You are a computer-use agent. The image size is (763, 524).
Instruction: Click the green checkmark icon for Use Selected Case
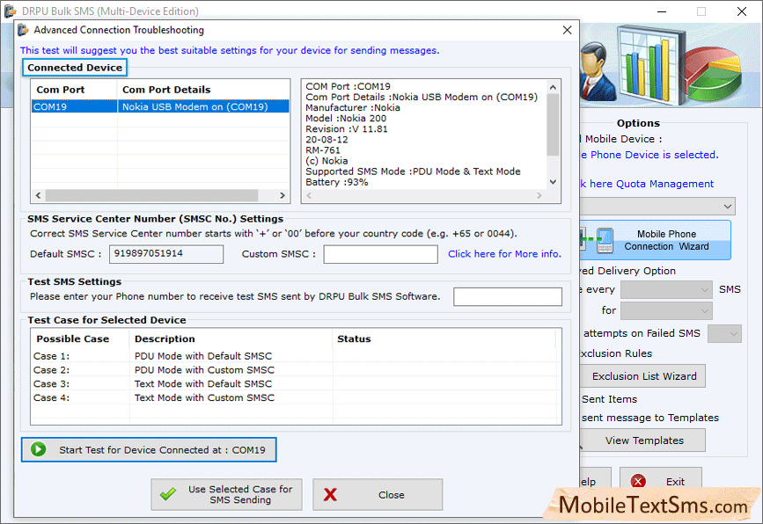[x=168, y=494]
